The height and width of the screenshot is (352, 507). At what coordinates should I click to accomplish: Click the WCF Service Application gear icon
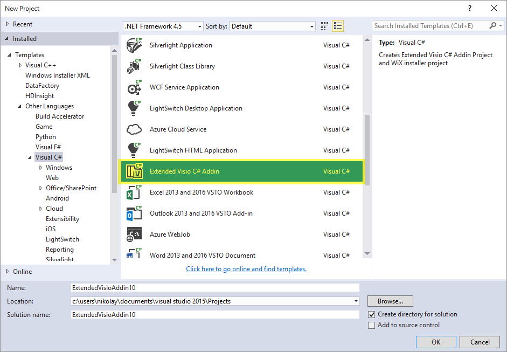(x=134, y=87)
